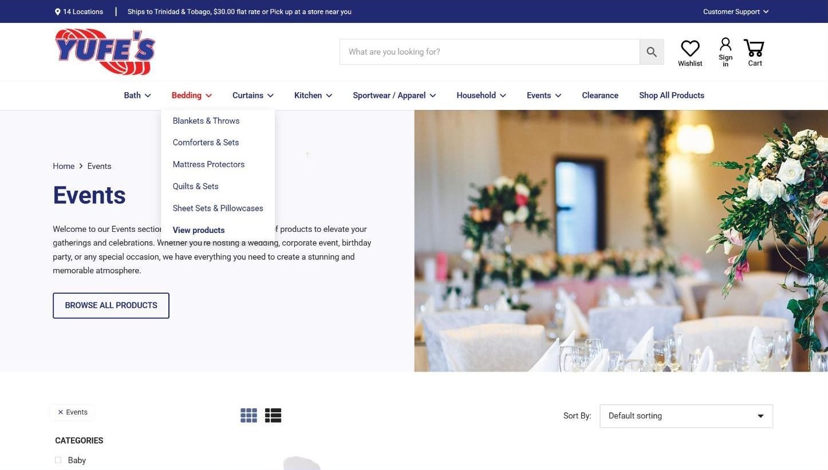Screen dimensions: 828x470
Task: Open the Wishlist heart icon
Action: pos(690,49)
